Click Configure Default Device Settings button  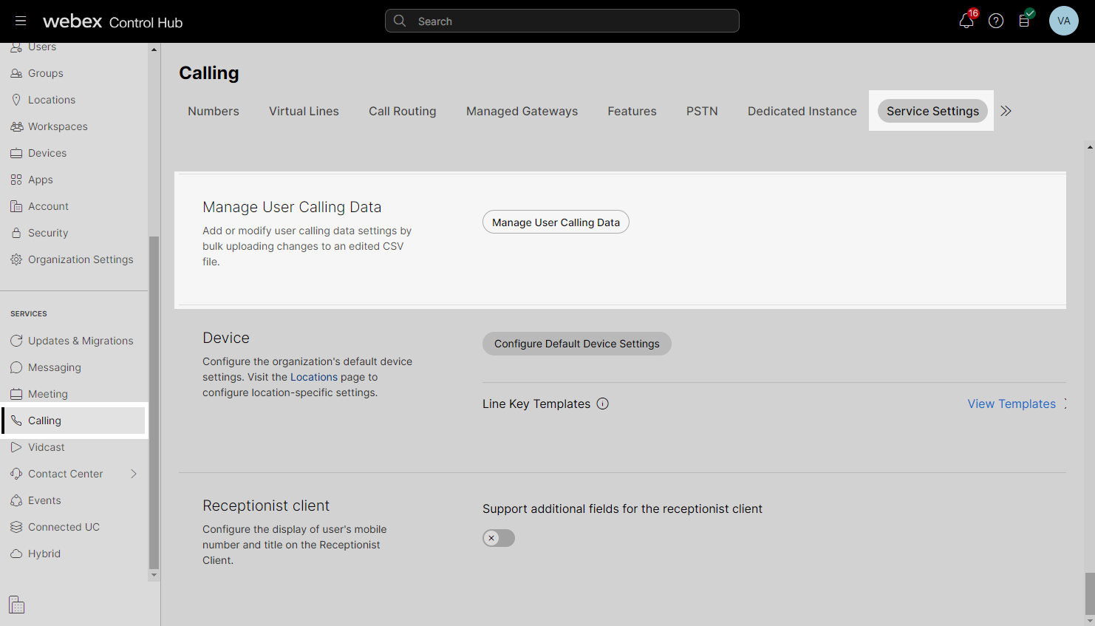coord(577,344)
